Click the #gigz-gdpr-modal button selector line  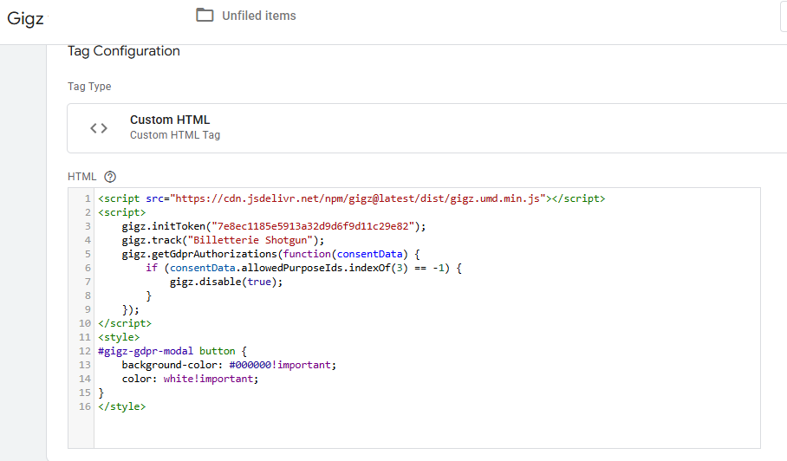click(172, 351)
